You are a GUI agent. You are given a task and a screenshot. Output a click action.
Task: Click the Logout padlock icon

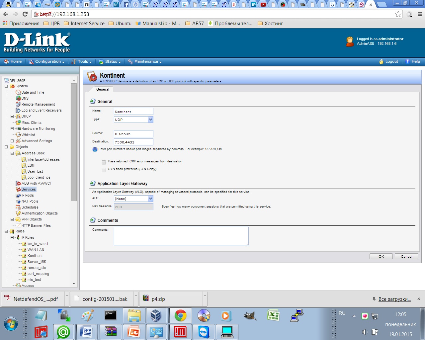point(381,62)
